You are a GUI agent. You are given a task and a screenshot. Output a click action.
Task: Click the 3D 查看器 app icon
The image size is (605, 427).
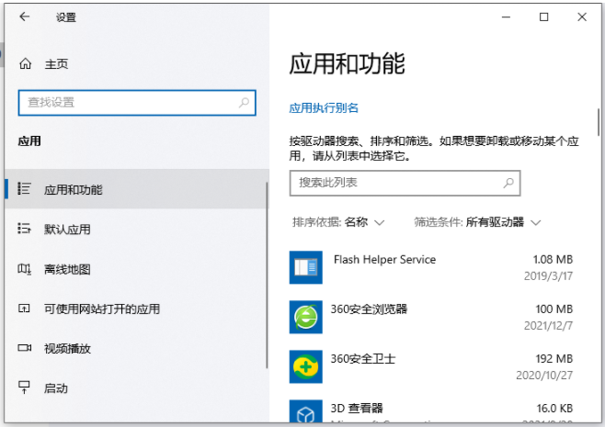click(x=304, y=412)
